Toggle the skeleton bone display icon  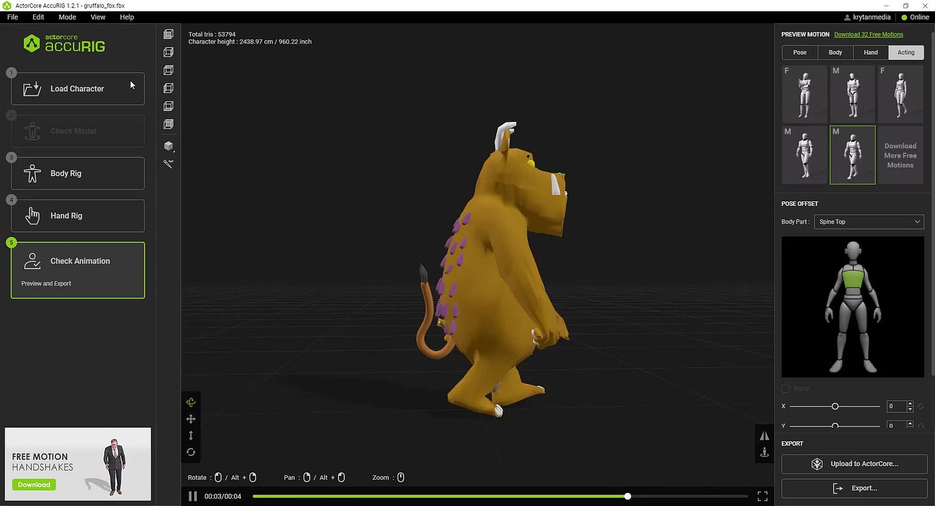[168, 164]
